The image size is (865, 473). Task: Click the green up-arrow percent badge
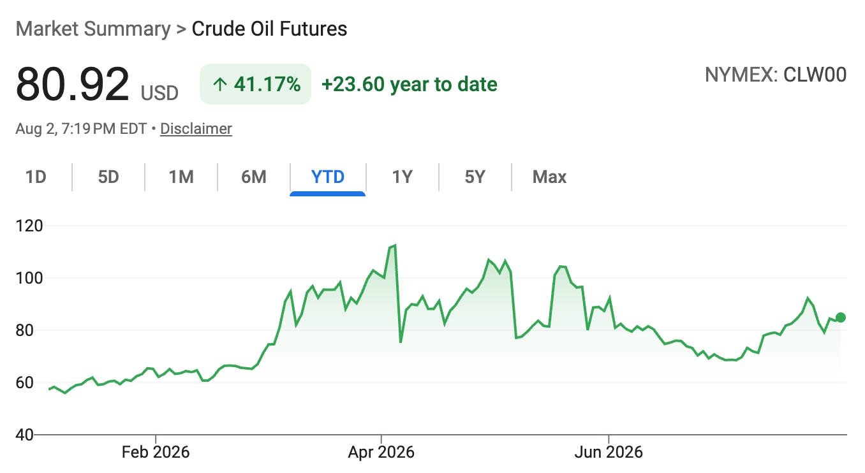pos(255,84)
